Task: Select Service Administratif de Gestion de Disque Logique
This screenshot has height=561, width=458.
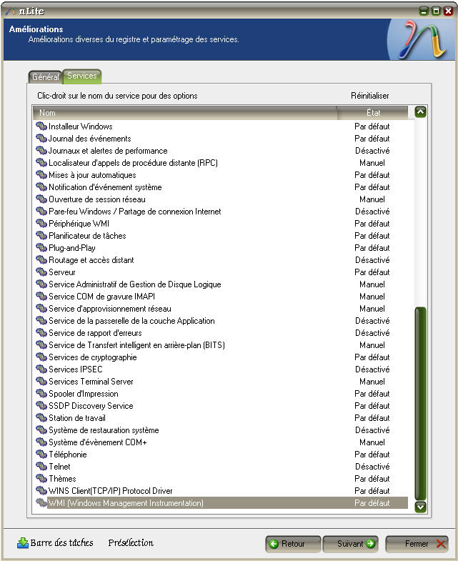Action: point(220,284)
